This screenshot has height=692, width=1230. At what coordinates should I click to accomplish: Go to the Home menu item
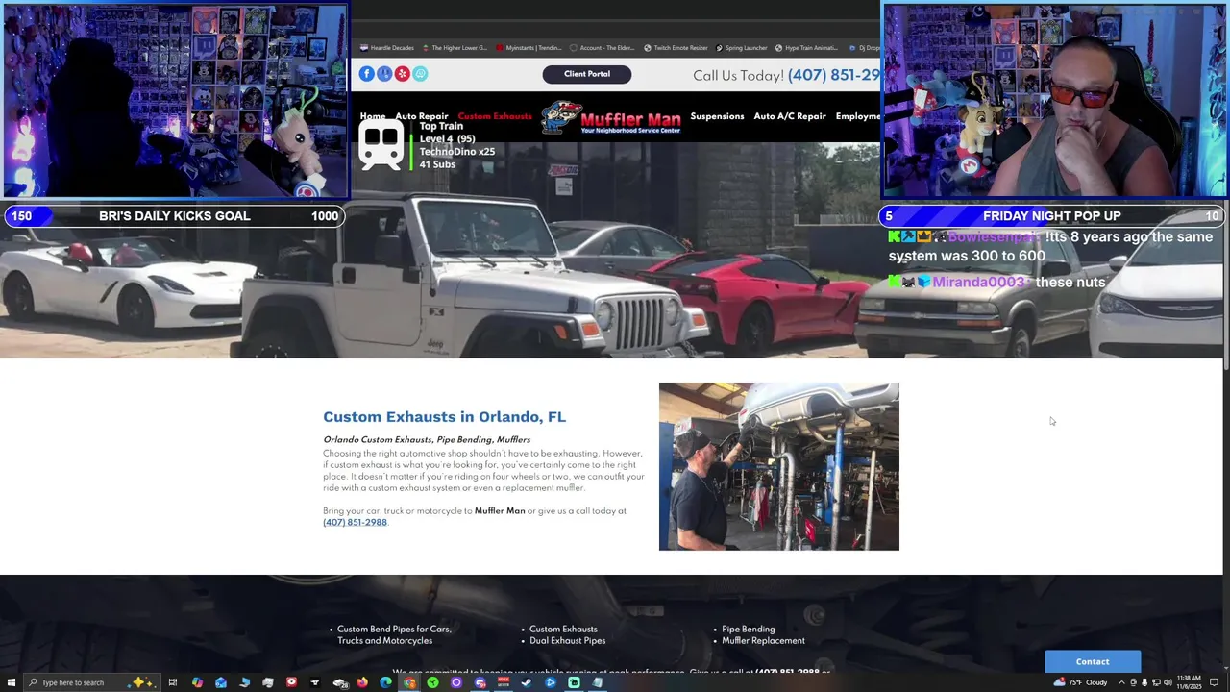click(373, 116)
